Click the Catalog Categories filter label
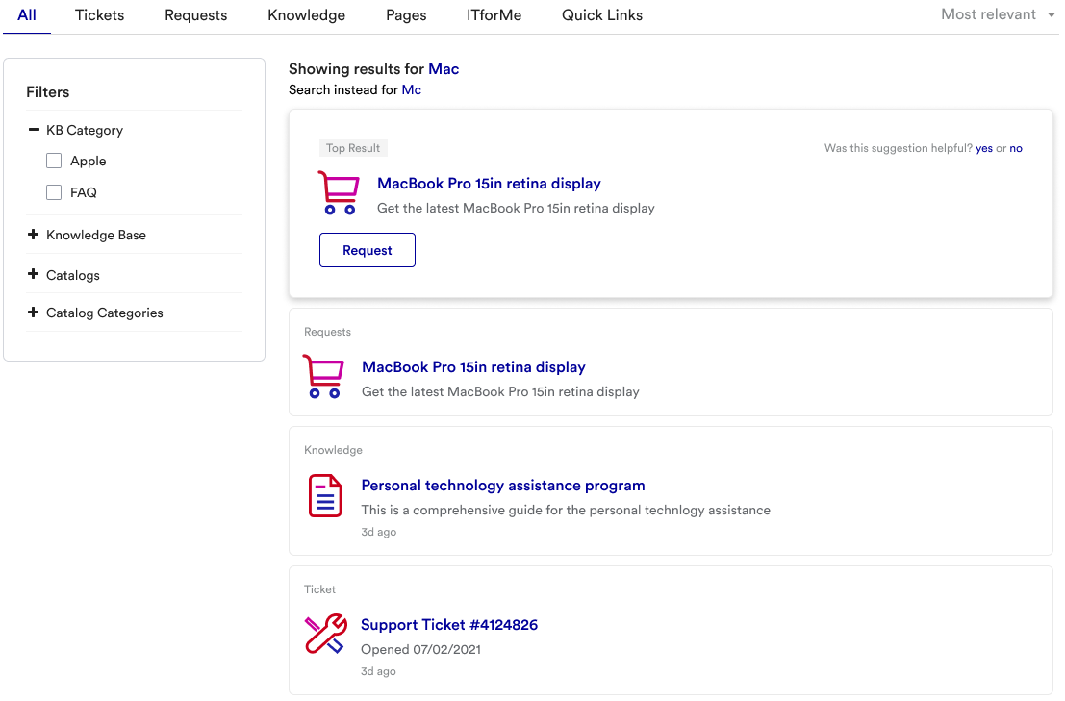Screen dimensions: 1065x701 click(x=105, y=313)
